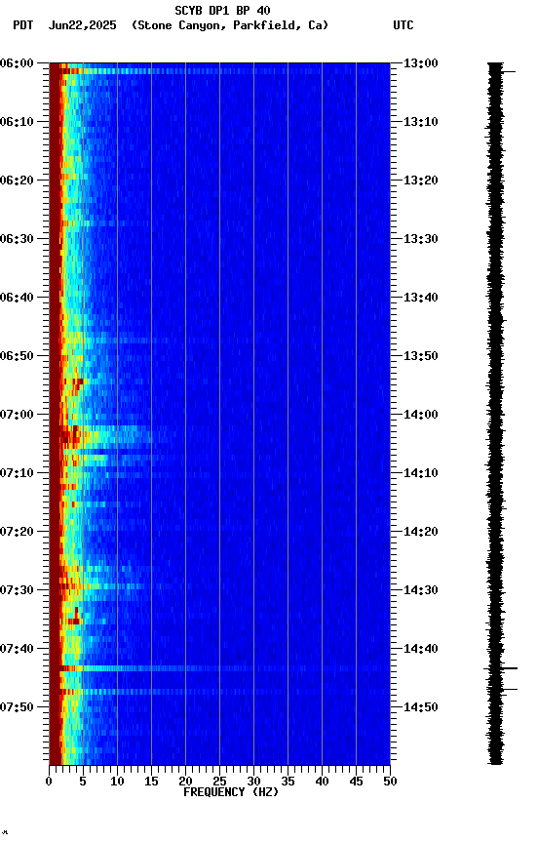Click the 13:20 UTC time label
Viewport: 538px width, 843px height.
coord(420,181)
